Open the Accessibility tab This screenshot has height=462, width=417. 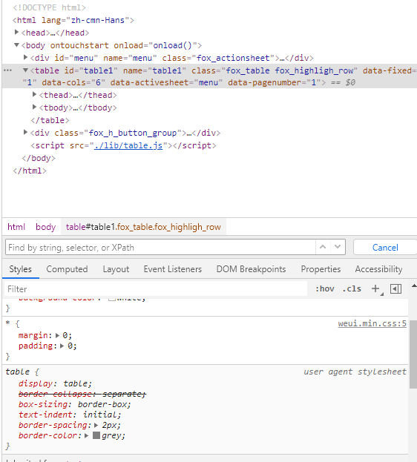click(x=378, y=269)
